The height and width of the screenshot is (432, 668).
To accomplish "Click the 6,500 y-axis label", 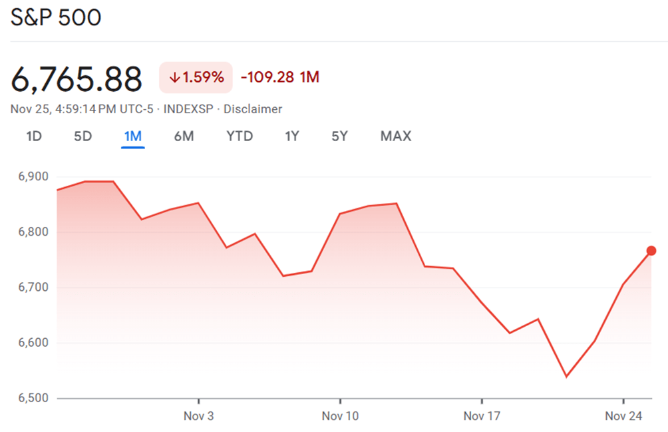I will [x=33, y=398].
